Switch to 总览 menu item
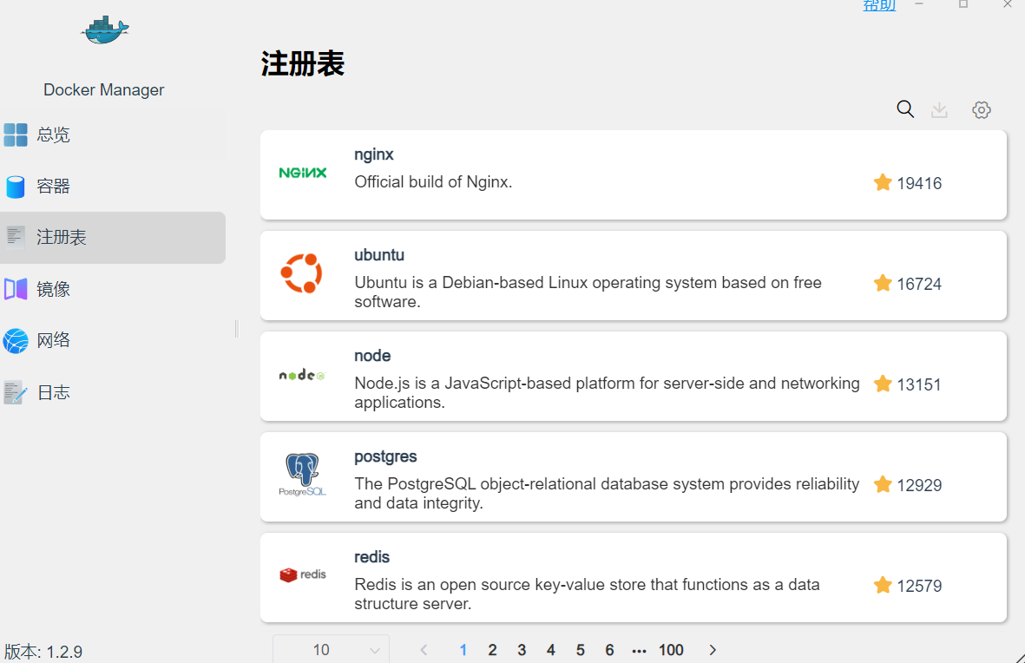The height and width of the screenshot is (663, 1025). coord(113,135)
